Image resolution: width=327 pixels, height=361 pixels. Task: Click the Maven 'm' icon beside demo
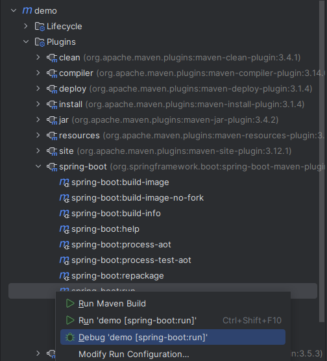pyautogui.click(x=27, y=10)
